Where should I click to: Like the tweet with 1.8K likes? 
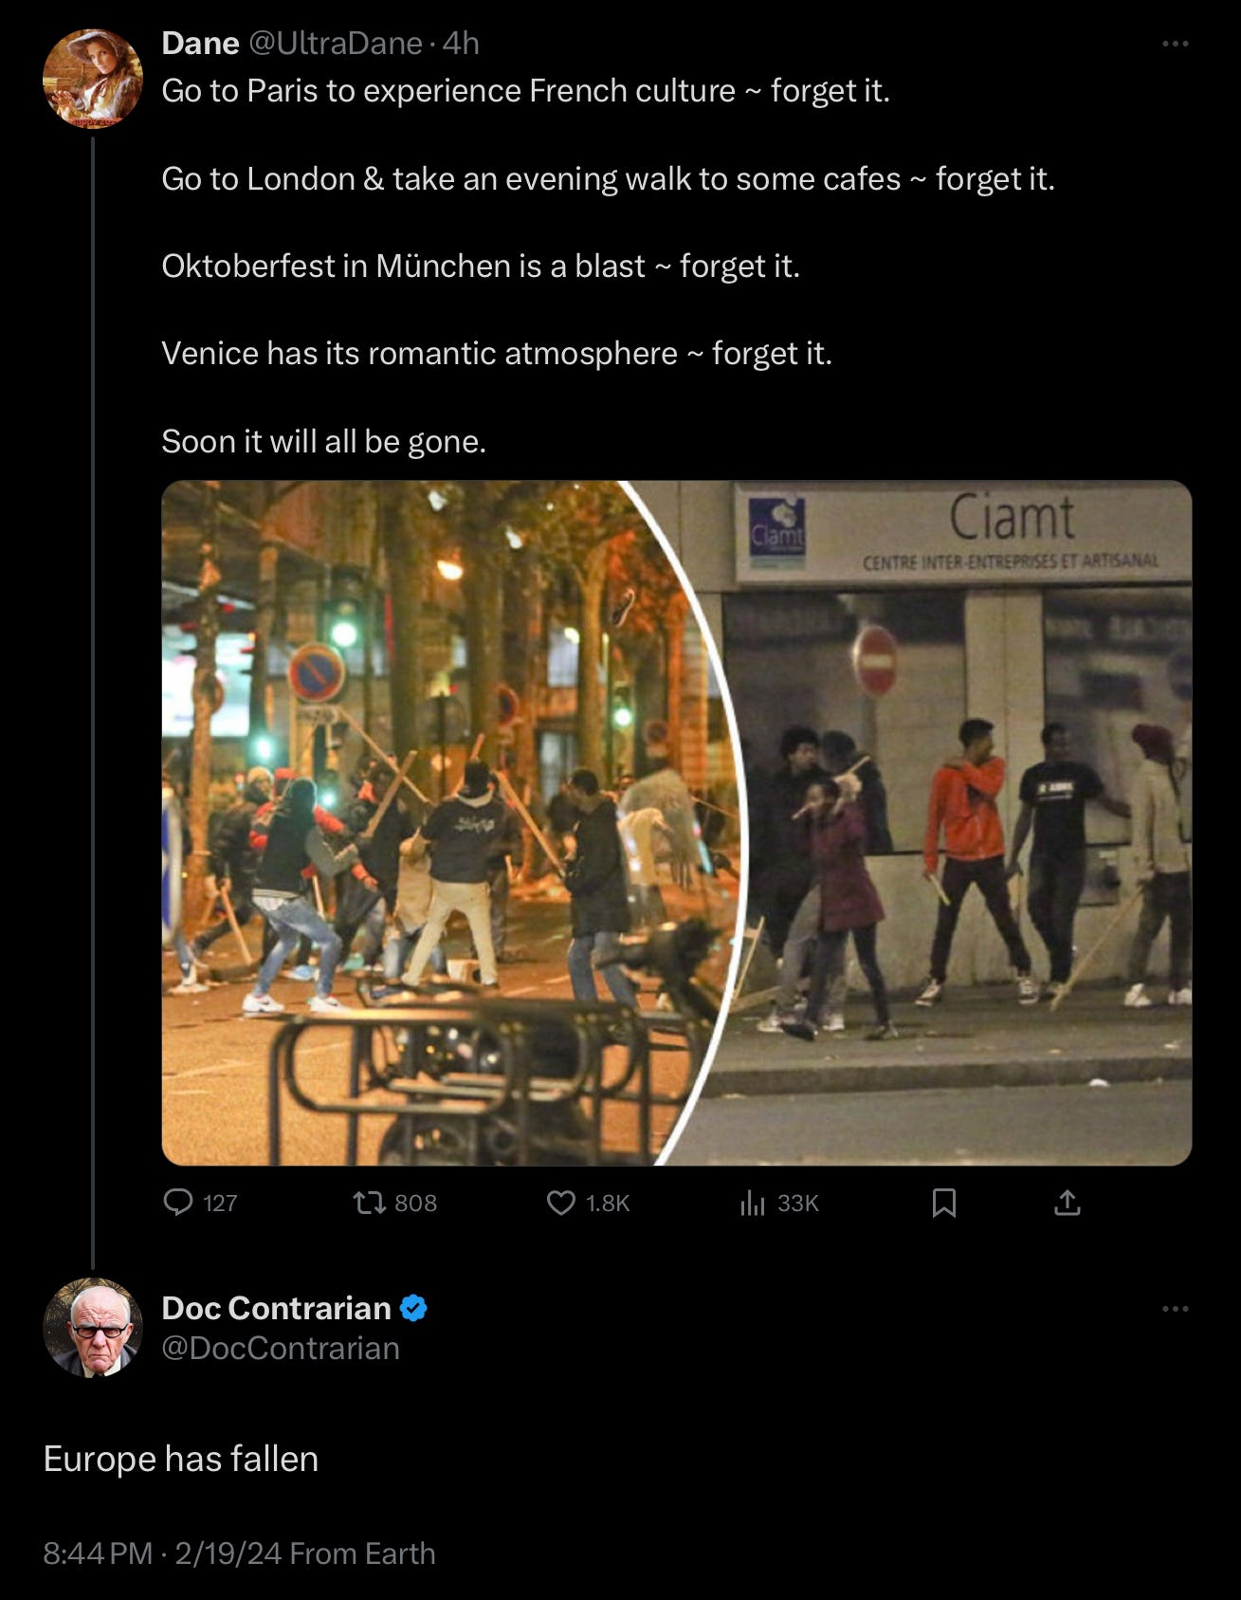588,1203
